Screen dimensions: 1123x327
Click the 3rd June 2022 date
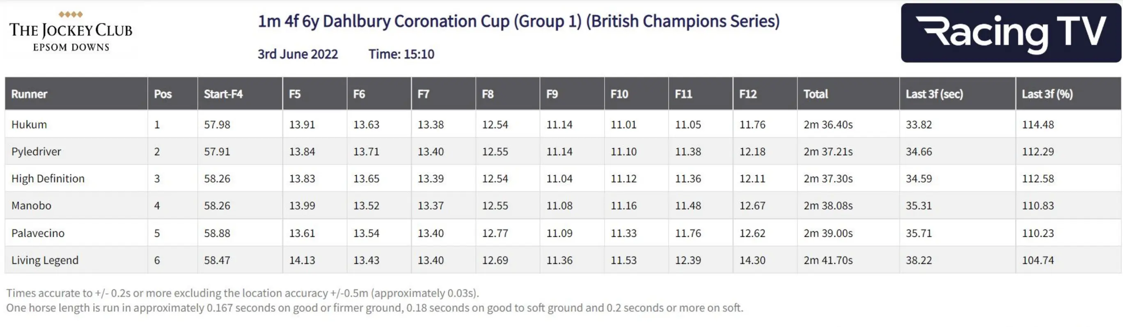[x=298, y=54]
